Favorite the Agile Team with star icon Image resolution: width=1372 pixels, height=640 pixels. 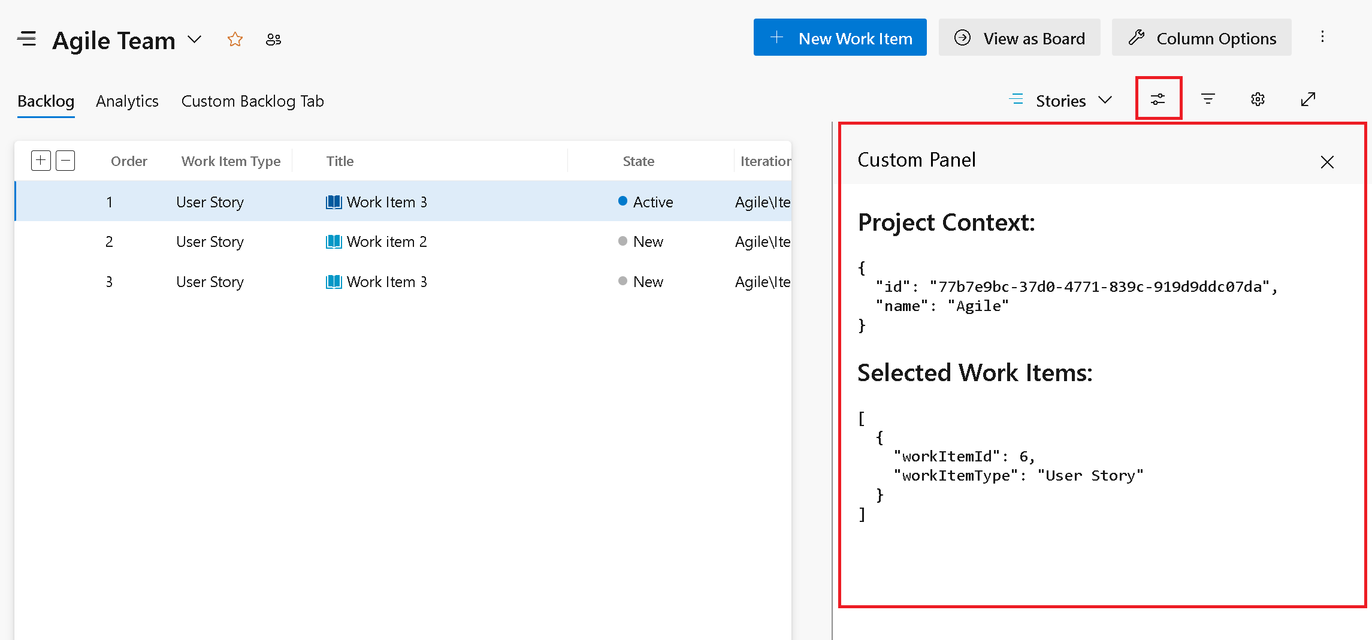pos(235,40)
